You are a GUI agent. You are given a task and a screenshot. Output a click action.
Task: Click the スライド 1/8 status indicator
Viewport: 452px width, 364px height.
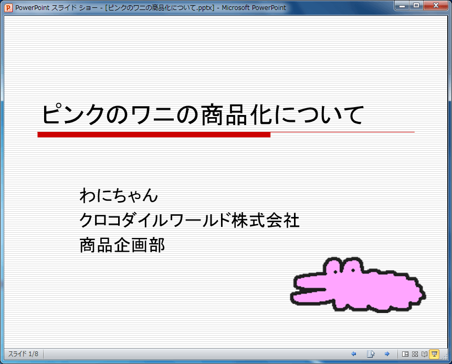(23, 354)
